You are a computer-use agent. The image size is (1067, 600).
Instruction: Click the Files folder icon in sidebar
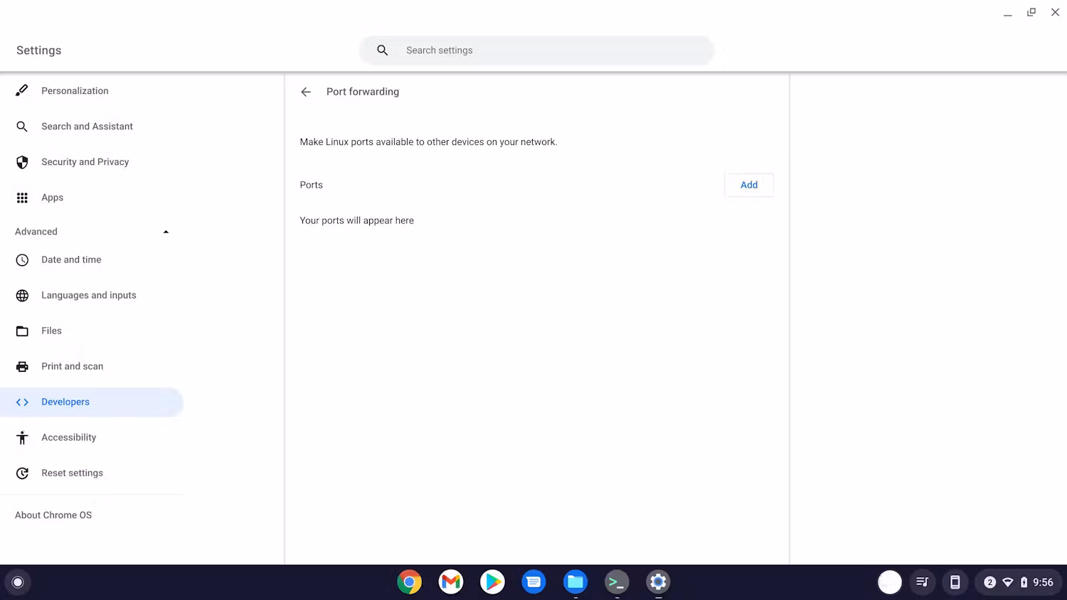point(21,331)
